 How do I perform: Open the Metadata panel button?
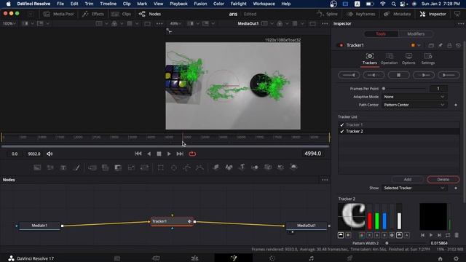point(398,14)
